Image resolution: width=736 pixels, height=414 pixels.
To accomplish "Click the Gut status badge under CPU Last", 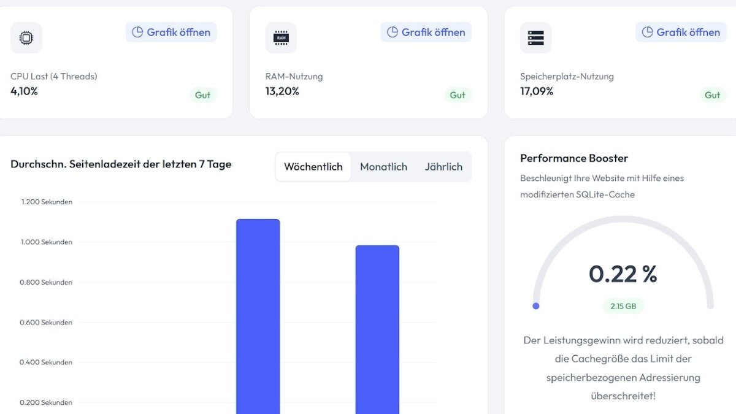I will click(x=202, y=95).
